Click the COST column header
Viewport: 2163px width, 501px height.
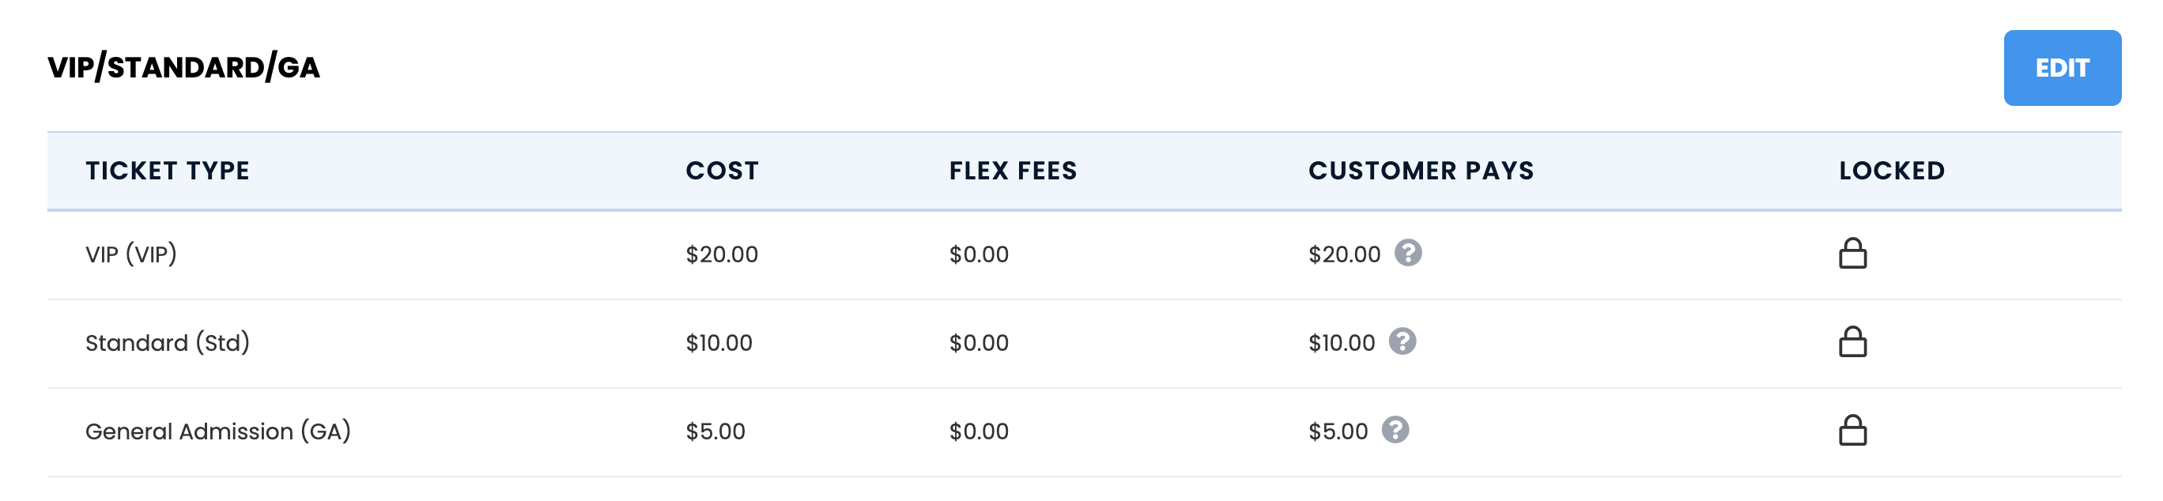coord(722,171)
